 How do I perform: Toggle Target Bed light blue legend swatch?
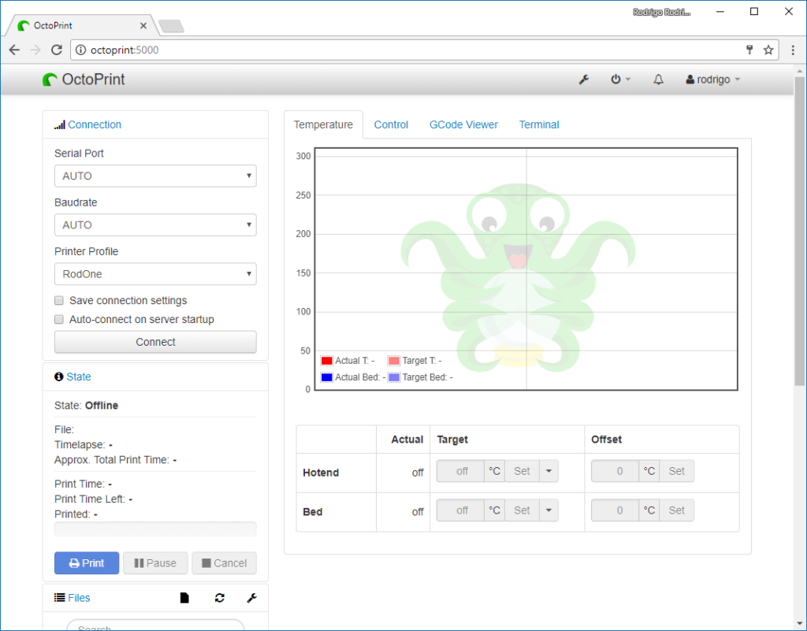[394, 377]
